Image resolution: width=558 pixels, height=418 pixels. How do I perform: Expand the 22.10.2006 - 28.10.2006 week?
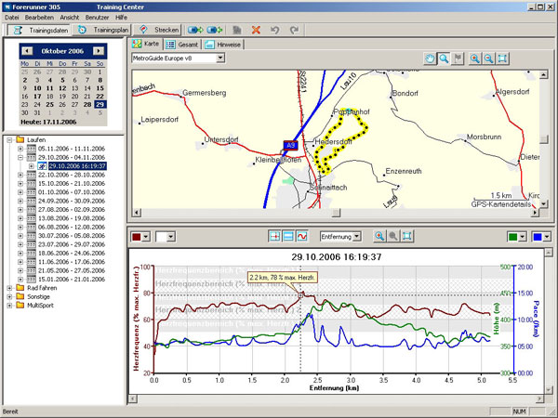(20, 175)
